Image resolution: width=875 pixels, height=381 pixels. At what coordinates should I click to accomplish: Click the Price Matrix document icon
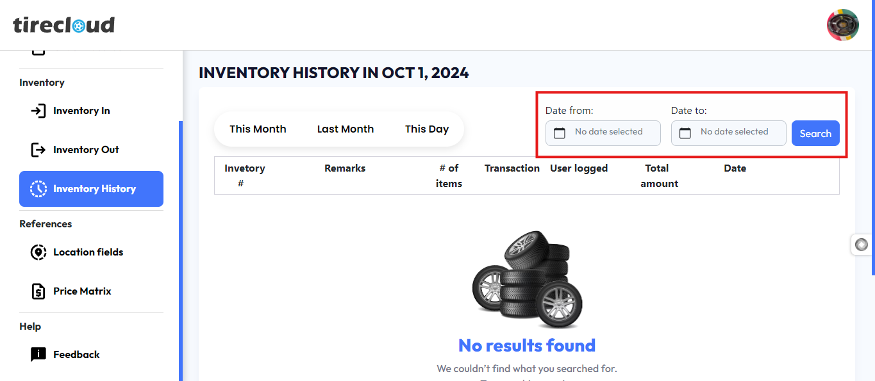(x=38, y=291)
